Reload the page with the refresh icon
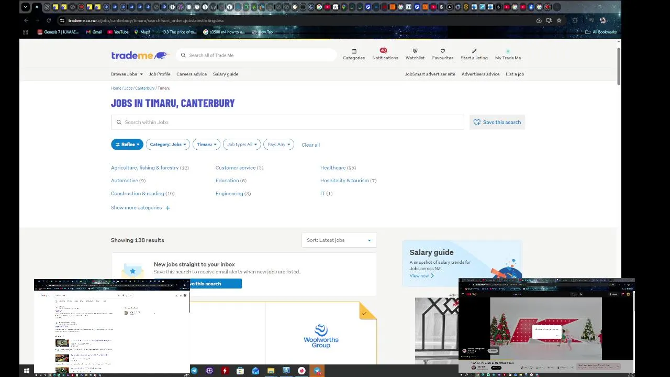The height and width of the screenshot is (377, 670). [49, 20]
